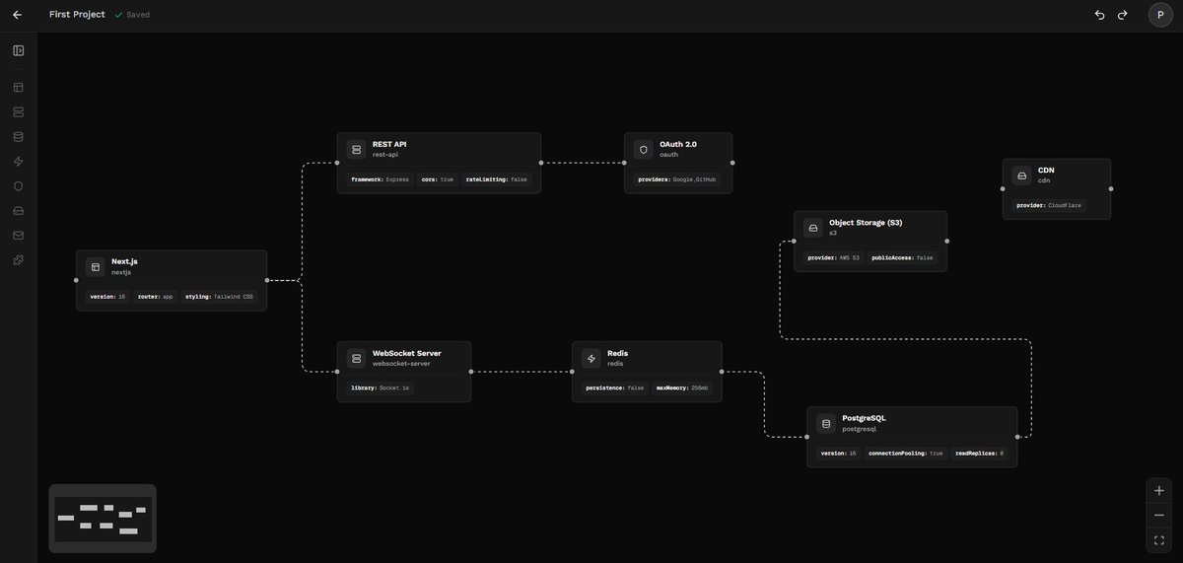The width and height of the screenshot is (1183, 563).
Task: Open the user profile avatar P
Action: [x=1160, y=15]
